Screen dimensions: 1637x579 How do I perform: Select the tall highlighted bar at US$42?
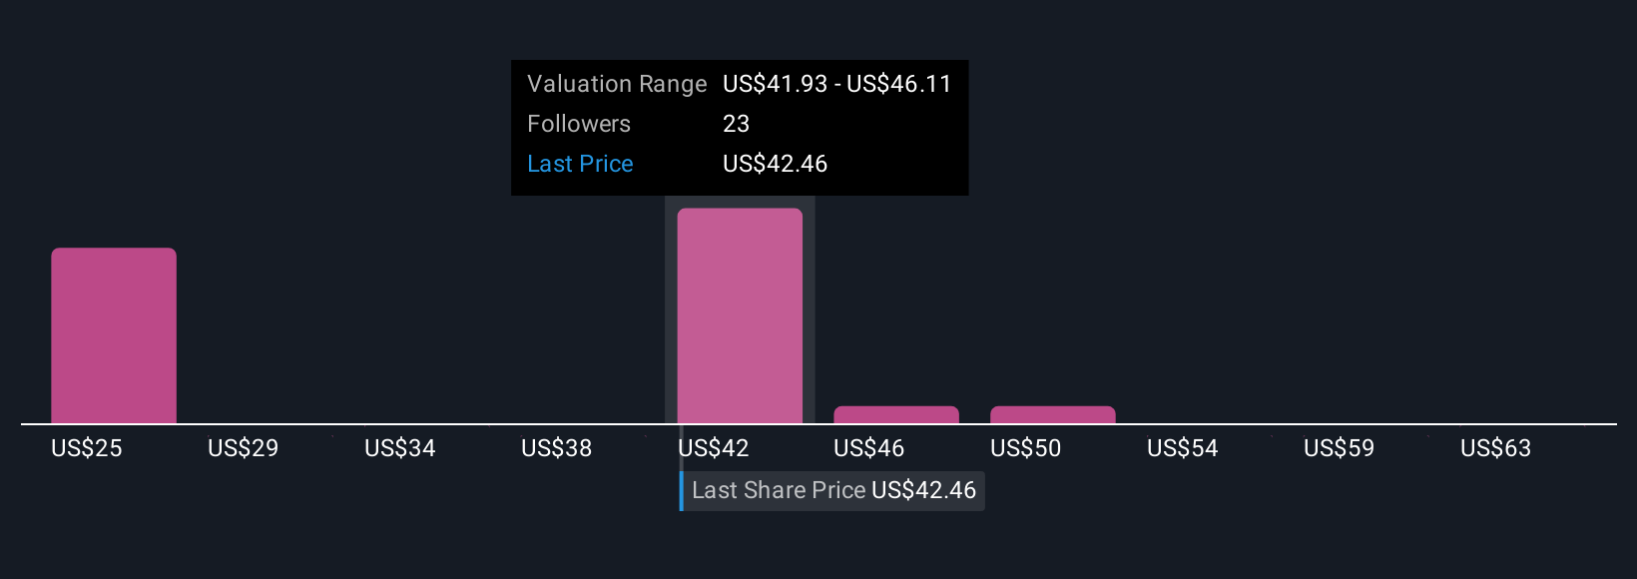click(740, 315)
